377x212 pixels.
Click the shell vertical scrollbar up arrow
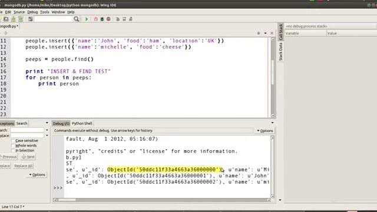click(272, 138)
